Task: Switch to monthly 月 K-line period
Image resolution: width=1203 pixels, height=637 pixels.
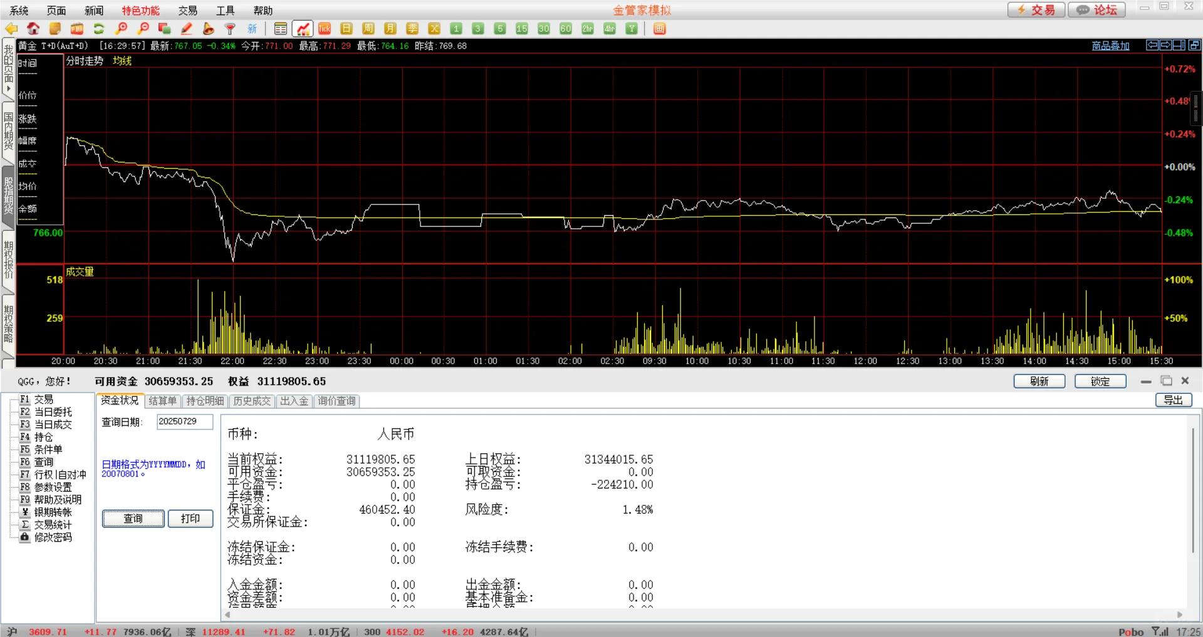Action: pyautogui.click(x=390, y=29)
